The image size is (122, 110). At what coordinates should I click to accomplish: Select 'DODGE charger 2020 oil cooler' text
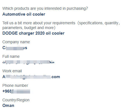click(x=33, y=33)
